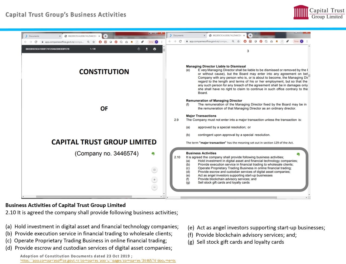Click the Error badge in right browser

(x=297, y=41)
